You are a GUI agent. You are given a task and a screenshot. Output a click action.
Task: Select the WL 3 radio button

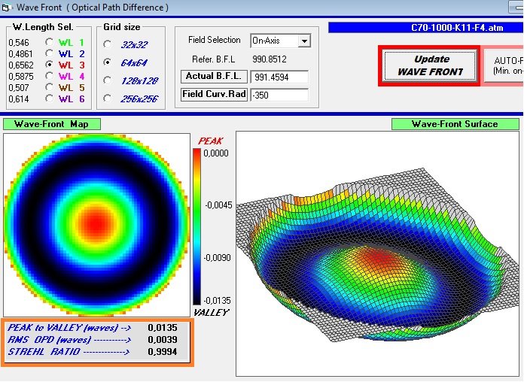click(x=49, y=65)
